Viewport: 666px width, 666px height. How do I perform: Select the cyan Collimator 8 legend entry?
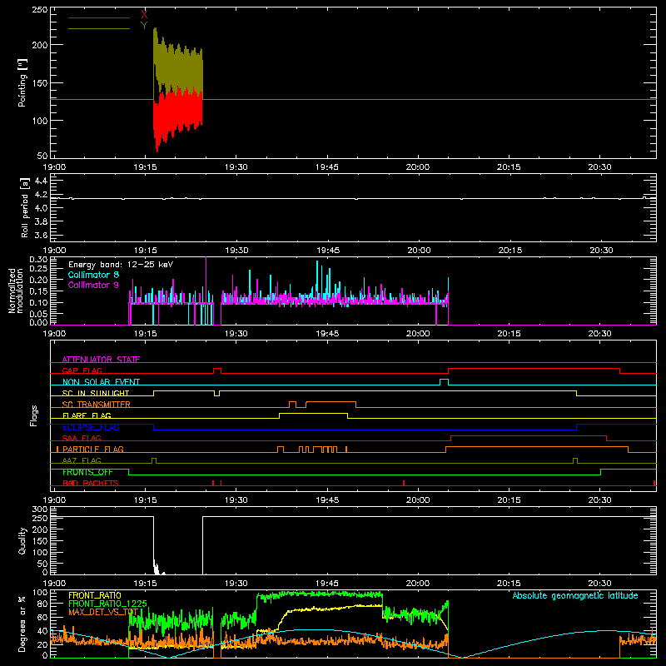(93, 275)
